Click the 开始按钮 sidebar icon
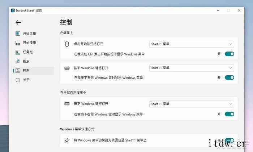 coord(18,43)
